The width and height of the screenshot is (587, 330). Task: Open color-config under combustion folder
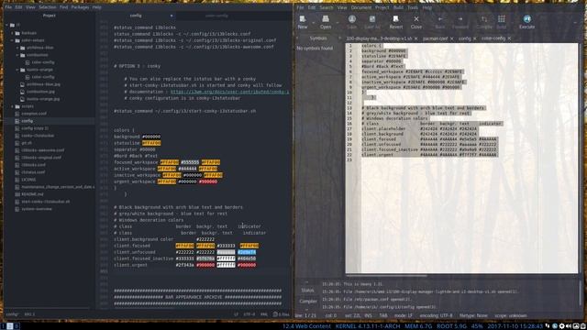(43, 62)
